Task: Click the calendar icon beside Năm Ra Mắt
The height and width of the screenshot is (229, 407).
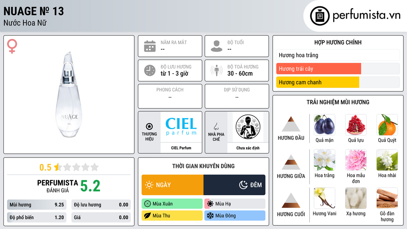Action: pos(150,46)
